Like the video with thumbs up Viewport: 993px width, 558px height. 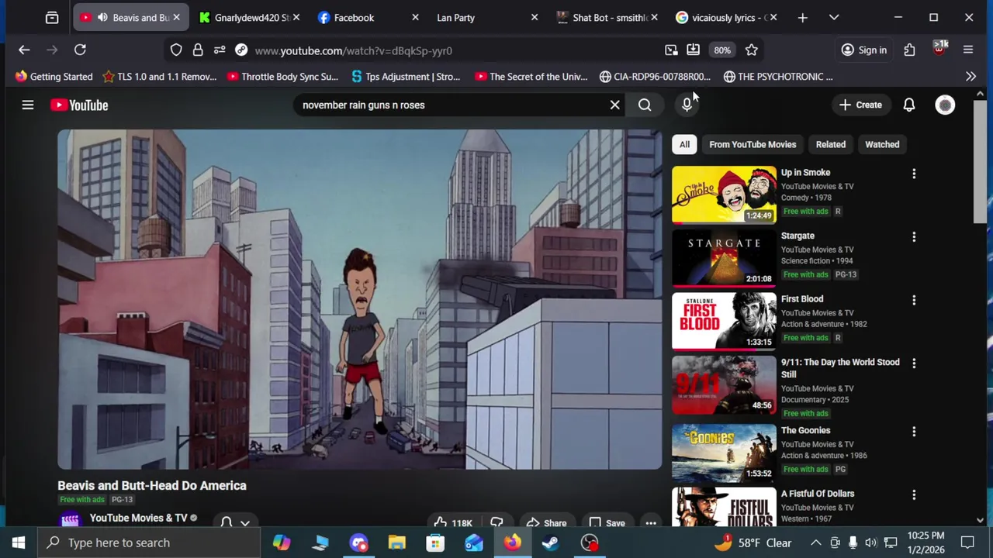coord(453,522)
